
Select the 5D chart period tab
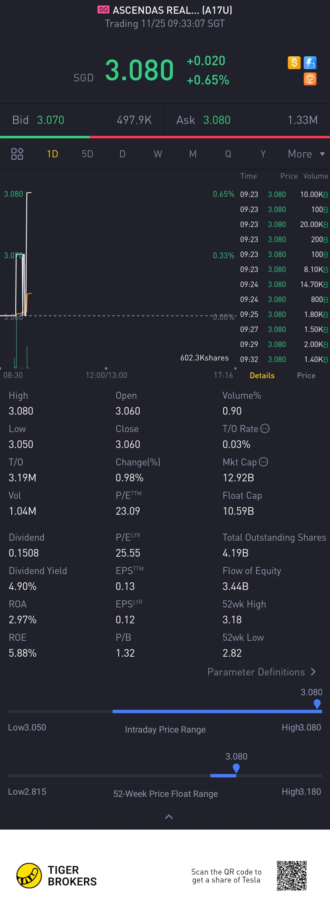[88, 154]
